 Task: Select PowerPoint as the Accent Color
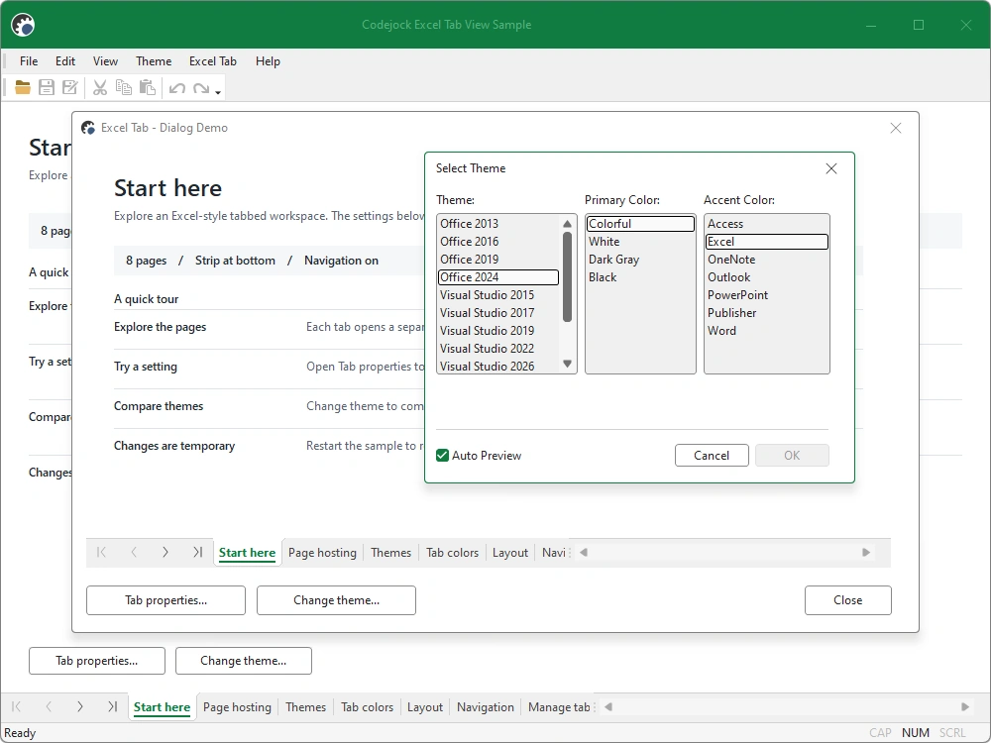[x=767, y=295]
